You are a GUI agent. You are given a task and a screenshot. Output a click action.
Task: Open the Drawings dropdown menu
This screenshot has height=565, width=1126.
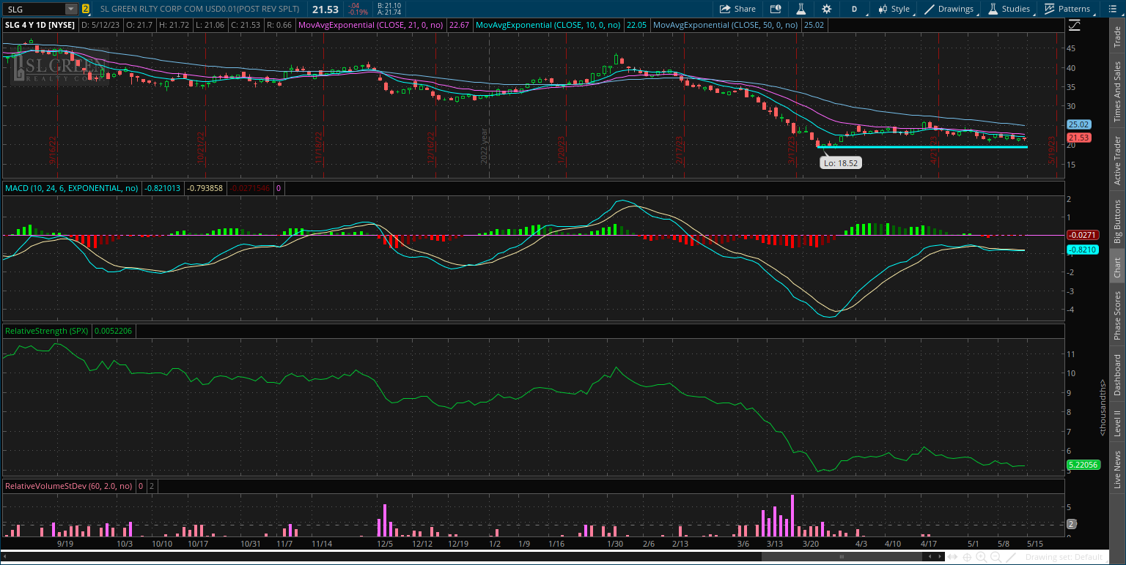pyautogui.click(x=950, y=9)
